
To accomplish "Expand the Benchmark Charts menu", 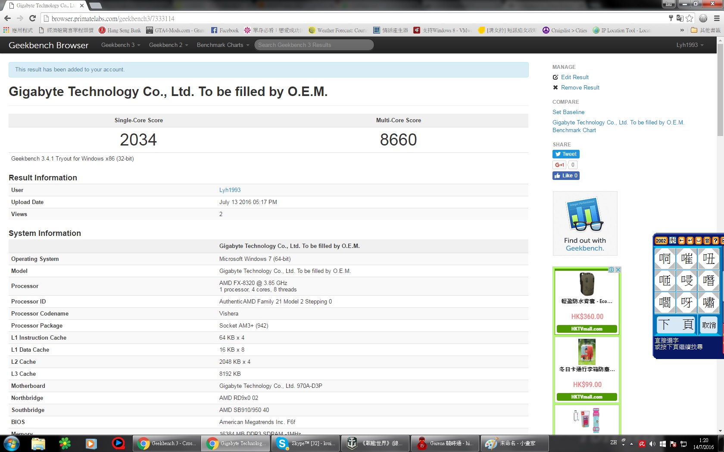I will (223, 45).
